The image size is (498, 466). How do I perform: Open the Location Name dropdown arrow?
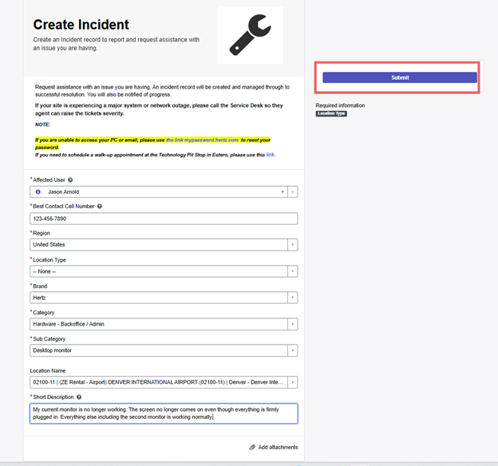click(x=293, y=382)
